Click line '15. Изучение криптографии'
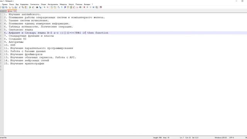Viewport: 247px width, 139px height. click(x=24, y=63)
